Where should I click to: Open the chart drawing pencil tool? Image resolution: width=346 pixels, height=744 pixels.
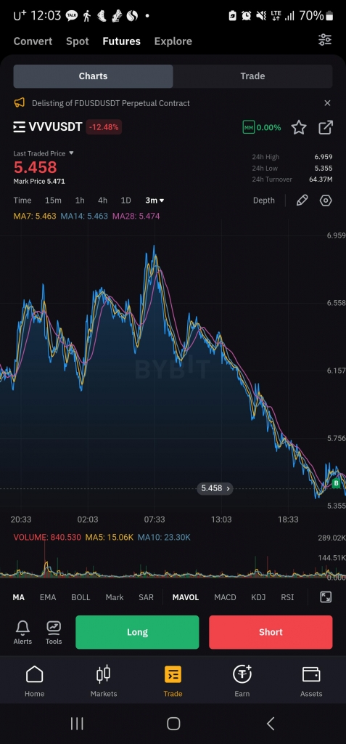click(302, 201)
